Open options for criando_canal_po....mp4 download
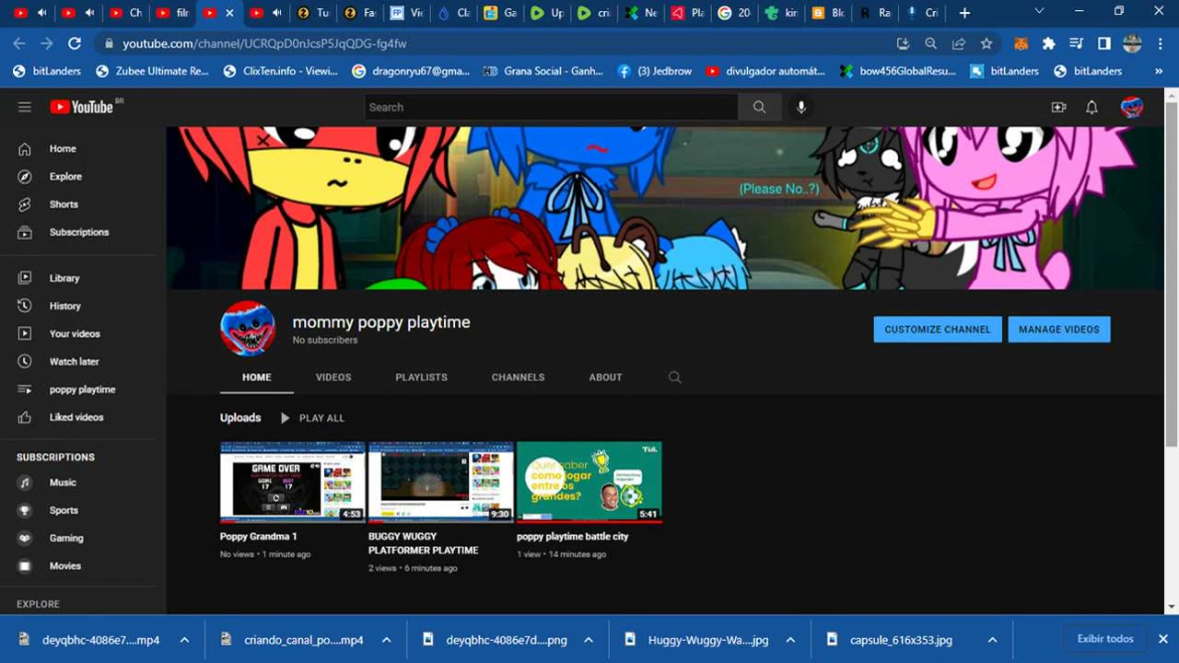Viewport: 1179px width, 663px height. pyautogui.click(x=387, y=640)
